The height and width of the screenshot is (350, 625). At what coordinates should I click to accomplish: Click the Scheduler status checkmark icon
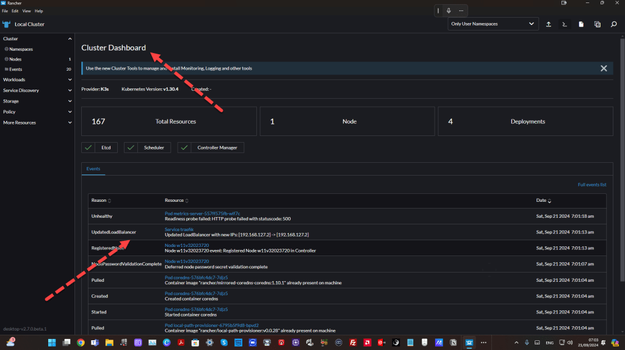point(131,148)
